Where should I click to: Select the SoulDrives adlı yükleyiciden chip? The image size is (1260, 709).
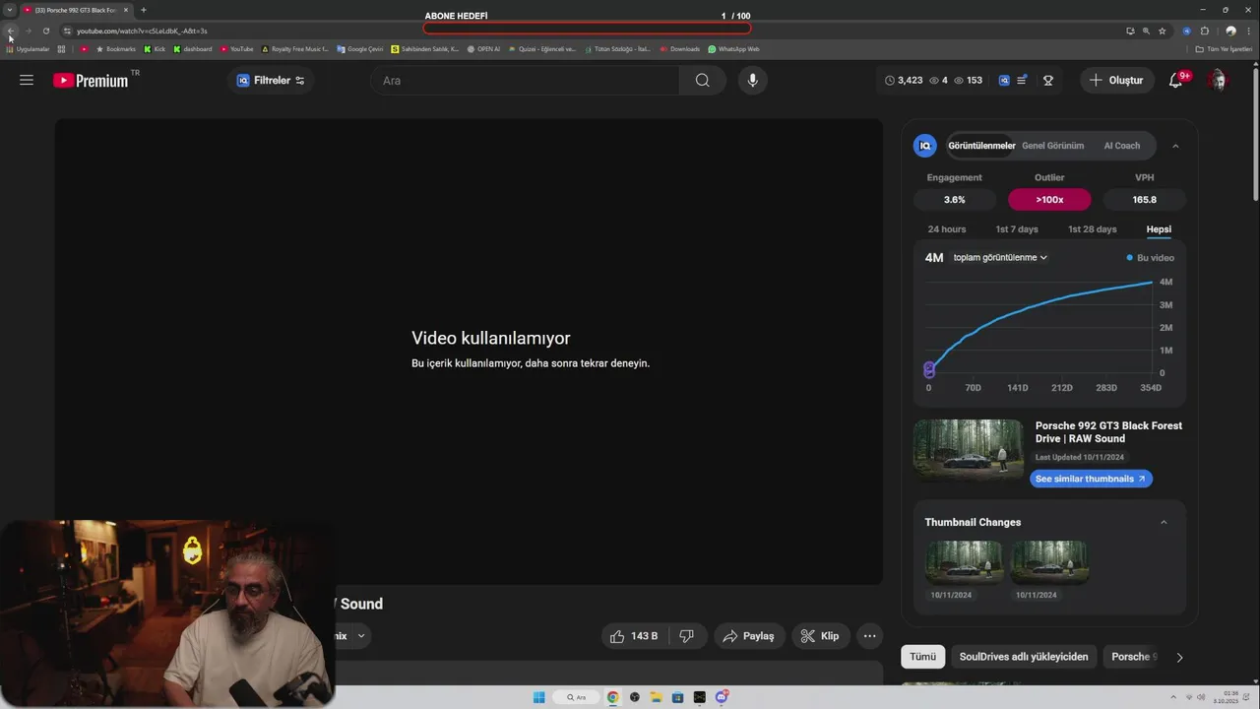pyautogui.click(x=1024, y=657)
